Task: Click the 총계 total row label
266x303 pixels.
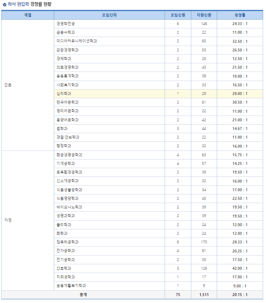Action: click(x=83, y=294)
